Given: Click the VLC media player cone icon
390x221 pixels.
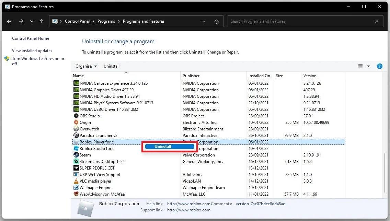Looking at the screenshot, I should click(76, 181).
